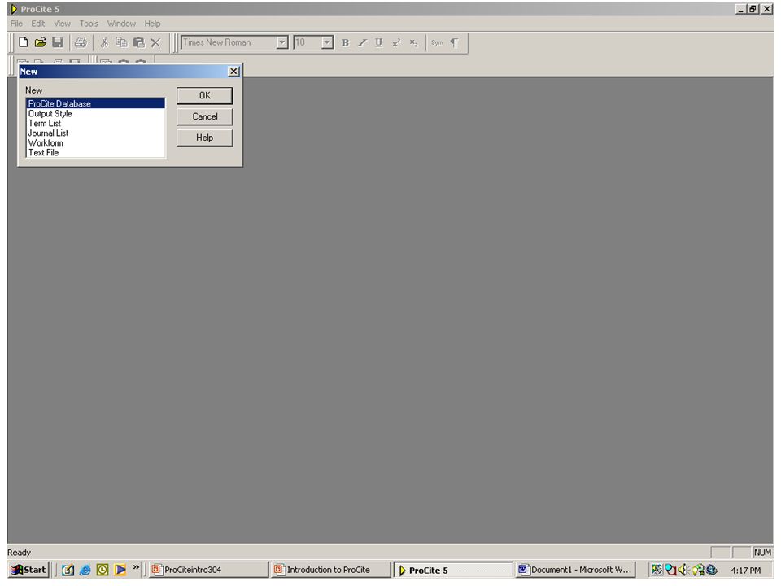Click the Print toolbar icon
The height and width of the screenshot is (586, 781).
point(81,42)
